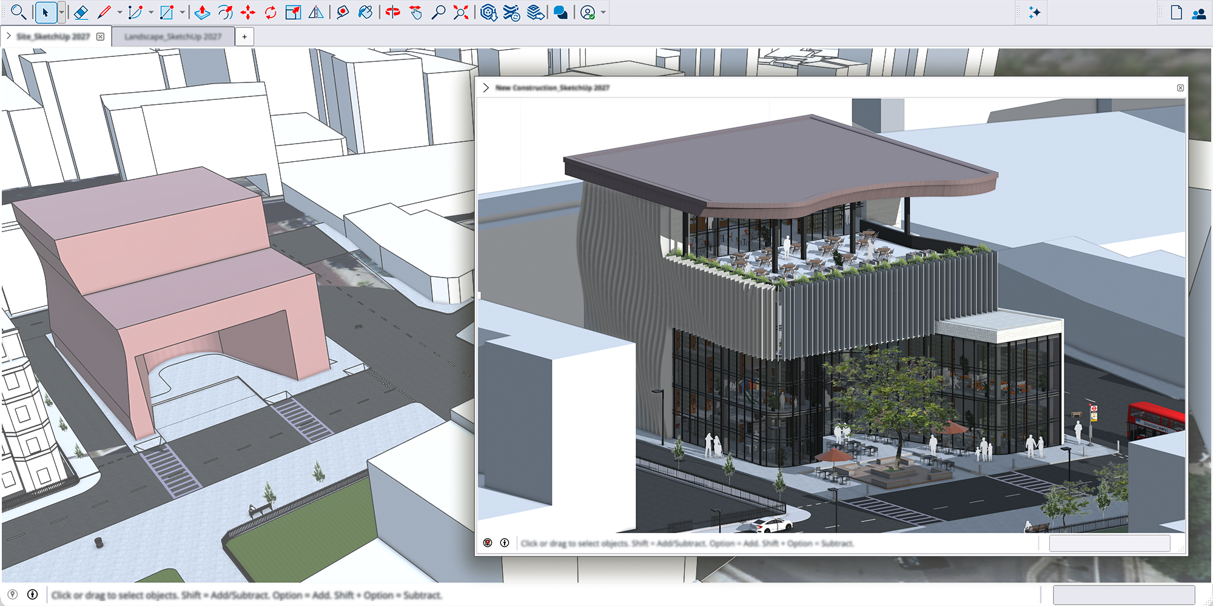
Task: Activate the Follow Me/Offset tool
Action: tap(225, 12)
